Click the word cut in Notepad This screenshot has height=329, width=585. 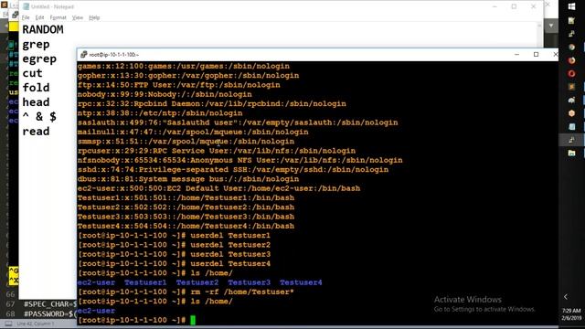pyautogui.click(x=33, y=73)
